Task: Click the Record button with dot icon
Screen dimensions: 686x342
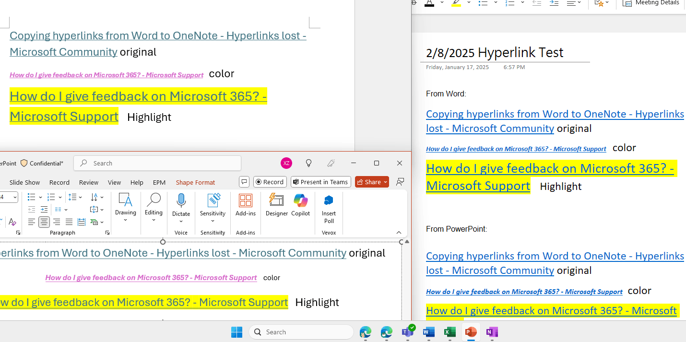Action: (x=270, y=182)
